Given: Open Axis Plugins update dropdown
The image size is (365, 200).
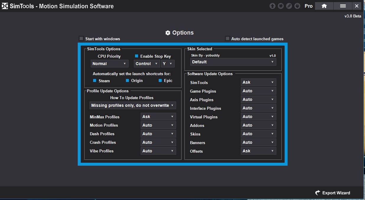Looking at the screenshot, I should tap(258, 99).
